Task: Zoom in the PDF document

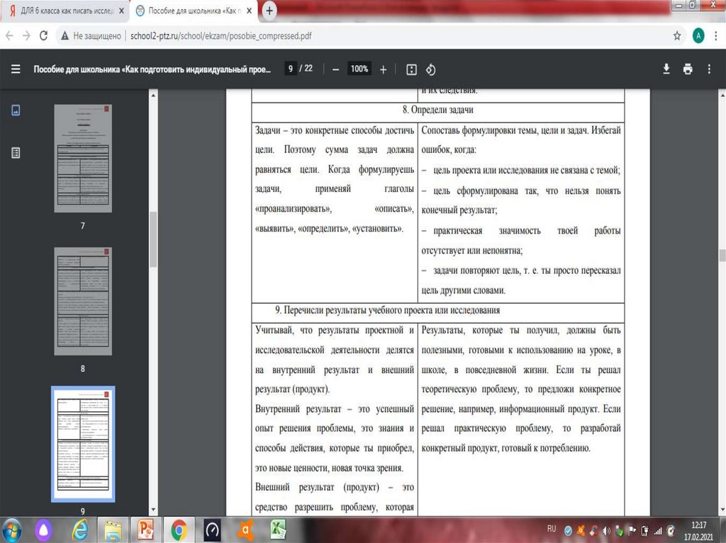Action: tap(384, 69)
